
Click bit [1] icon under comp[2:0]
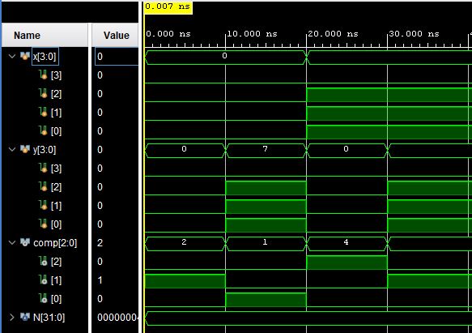(44, 280)
